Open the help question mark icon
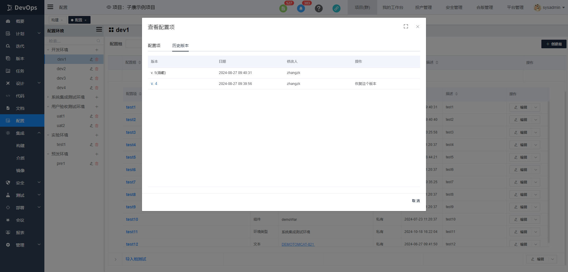This screenshot has height=272, width=568. click(x=319, y=8)
